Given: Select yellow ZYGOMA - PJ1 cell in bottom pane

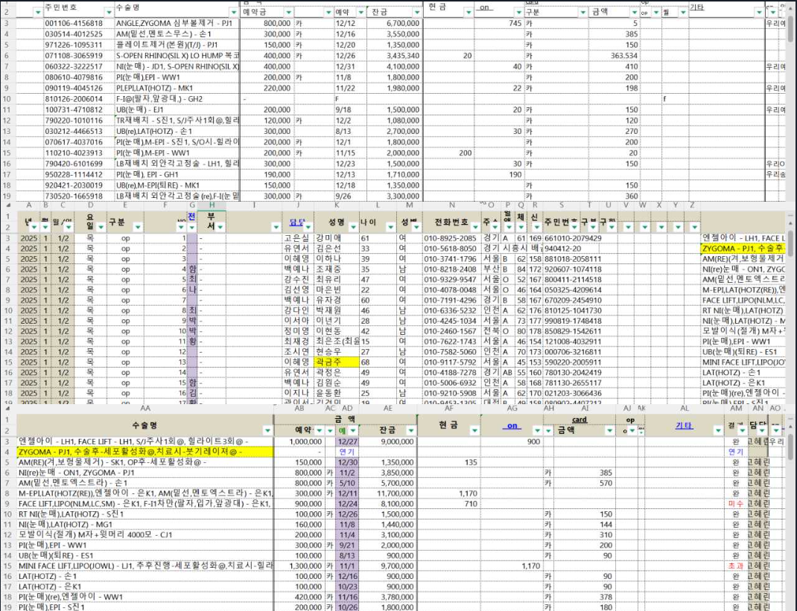Looking at the screenshot, I should click(x=145, y=452).
